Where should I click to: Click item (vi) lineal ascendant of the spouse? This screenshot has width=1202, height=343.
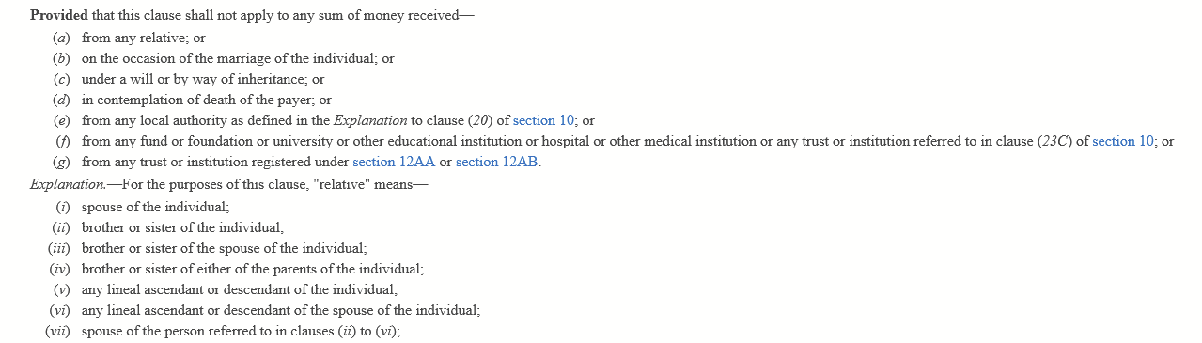tap(281, 310)
